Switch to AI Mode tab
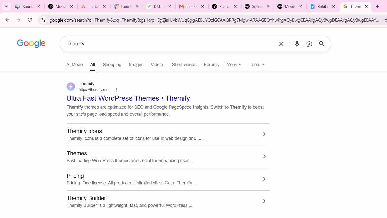Viewport: 387px width, 218px height. (x=74, y=65)
